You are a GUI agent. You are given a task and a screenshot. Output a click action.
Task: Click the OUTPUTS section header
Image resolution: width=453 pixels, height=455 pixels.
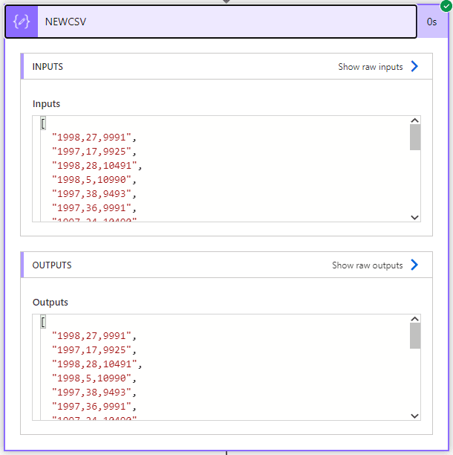tap(52, 265)
